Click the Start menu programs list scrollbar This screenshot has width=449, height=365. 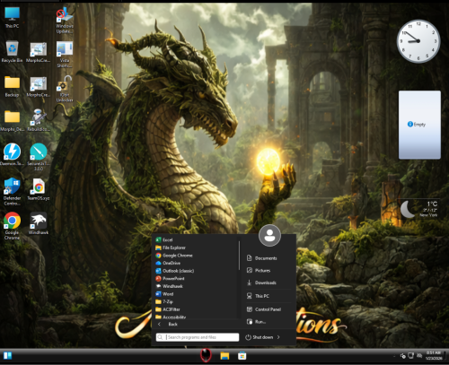(x=240, y=256)
